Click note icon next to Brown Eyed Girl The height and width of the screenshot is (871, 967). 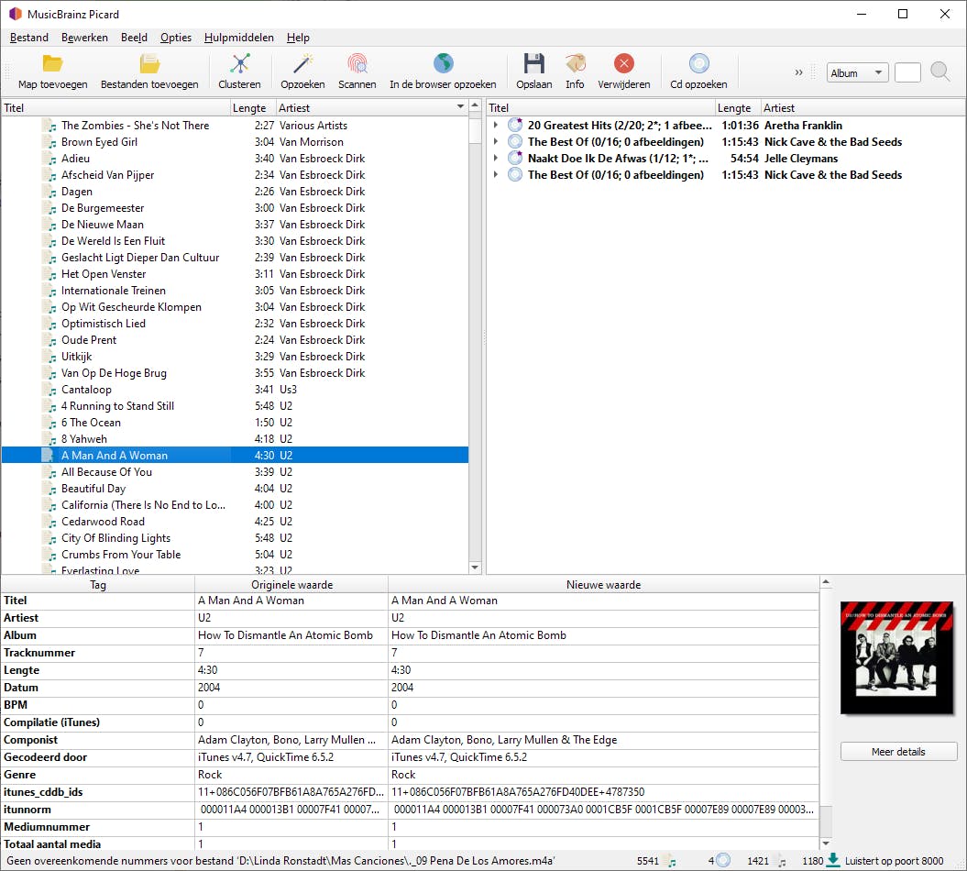(49, 142)
